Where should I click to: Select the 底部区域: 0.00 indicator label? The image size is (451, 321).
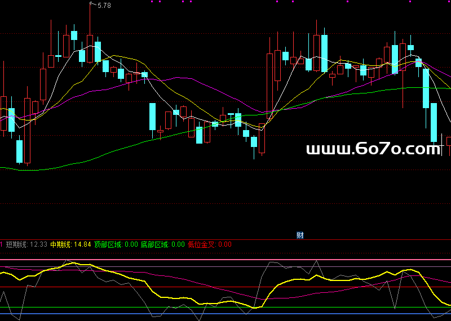tap(163, 244)
